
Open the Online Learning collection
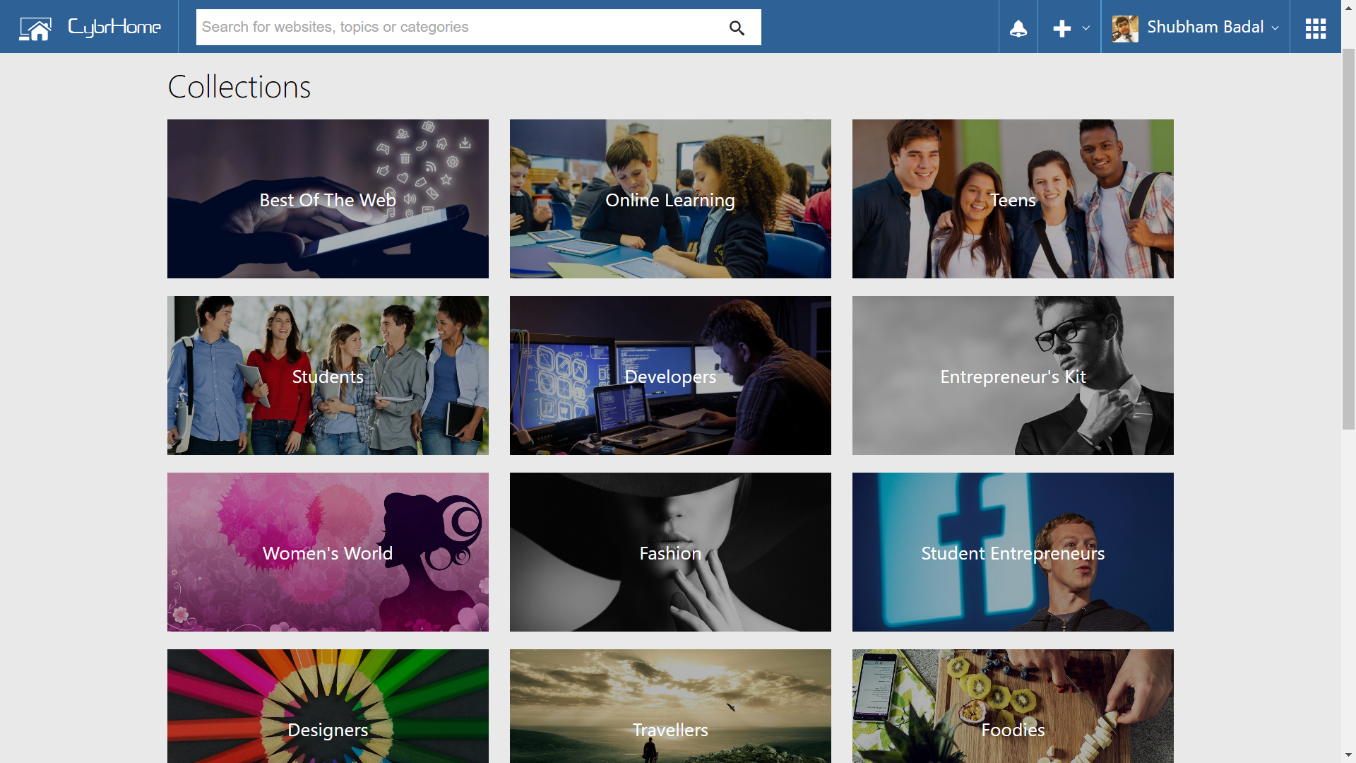pos(670,199)
